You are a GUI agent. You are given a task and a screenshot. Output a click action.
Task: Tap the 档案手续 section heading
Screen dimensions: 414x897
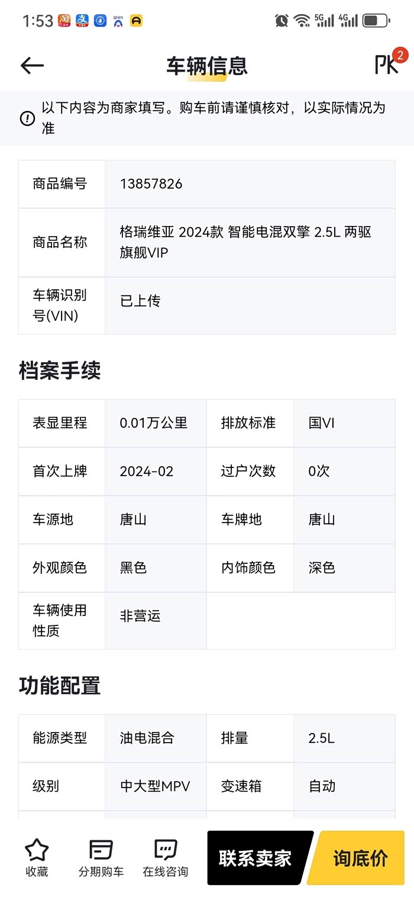(x=60, y=370)
